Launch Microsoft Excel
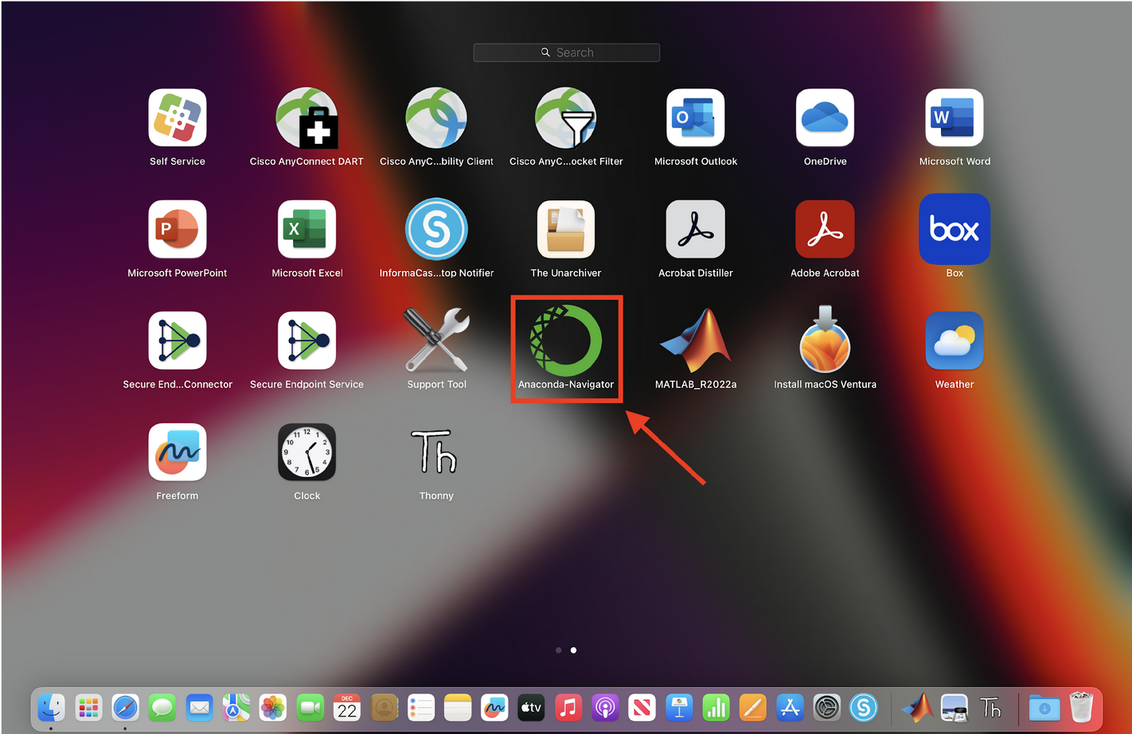Viewport: 1132px width, 734px height. 307,229
